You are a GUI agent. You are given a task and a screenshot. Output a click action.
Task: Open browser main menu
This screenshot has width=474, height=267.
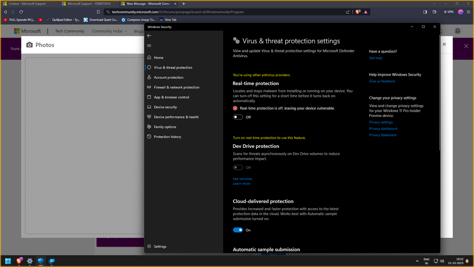(469, 12)
